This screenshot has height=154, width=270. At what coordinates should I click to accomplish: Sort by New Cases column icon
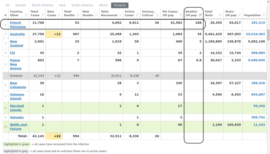[59, 15]
